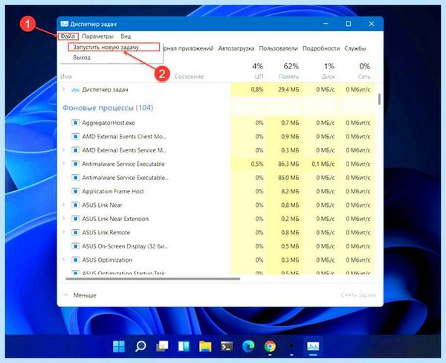Click the Снять задачу button
Screen dimensions: 446x363
358,295
